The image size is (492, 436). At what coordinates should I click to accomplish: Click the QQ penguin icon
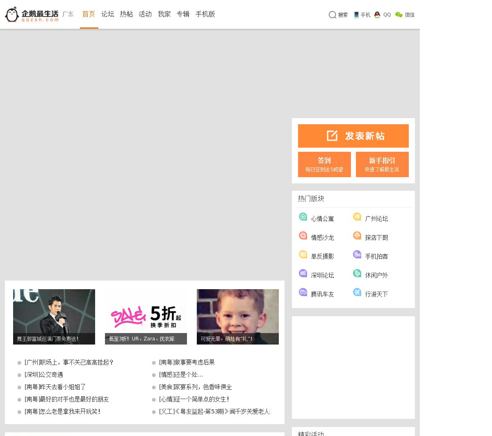click(377, 15)
